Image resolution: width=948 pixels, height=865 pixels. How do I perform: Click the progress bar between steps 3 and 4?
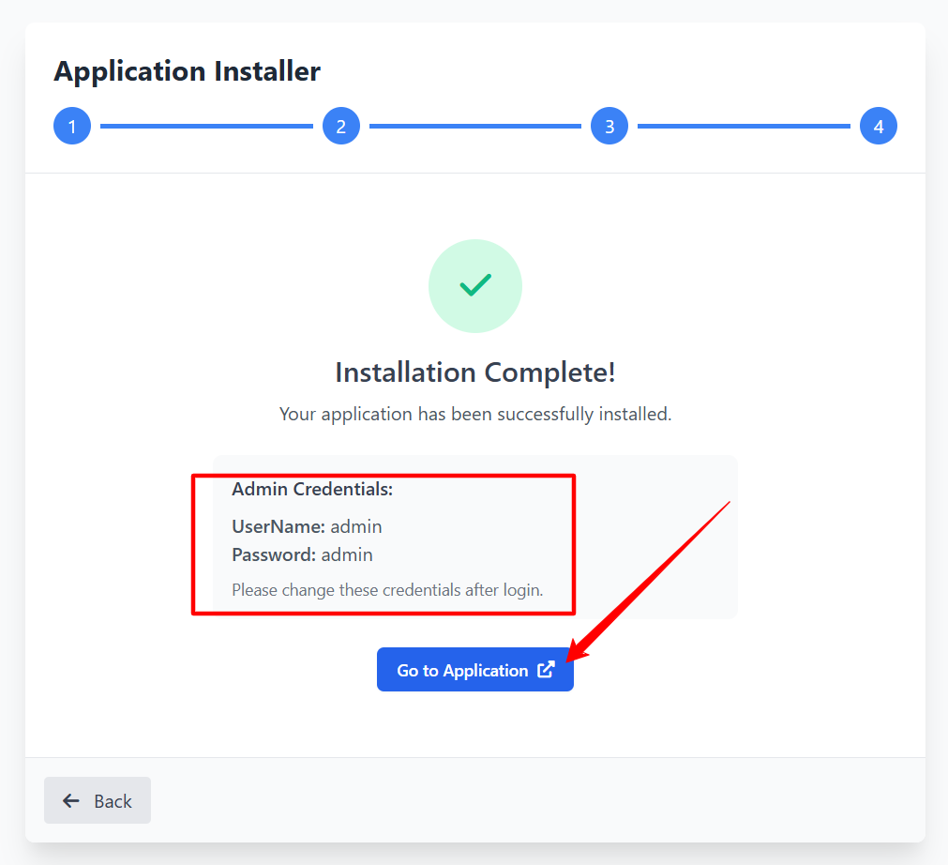tap(744, 125)
